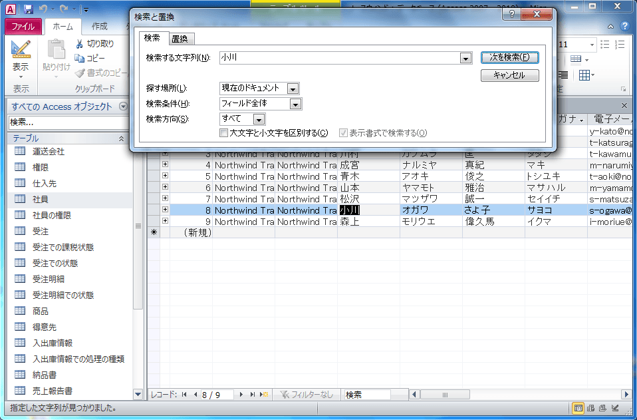Go to last record navigation icon
This screenshot has height=420, width=637.
(253, 395)
